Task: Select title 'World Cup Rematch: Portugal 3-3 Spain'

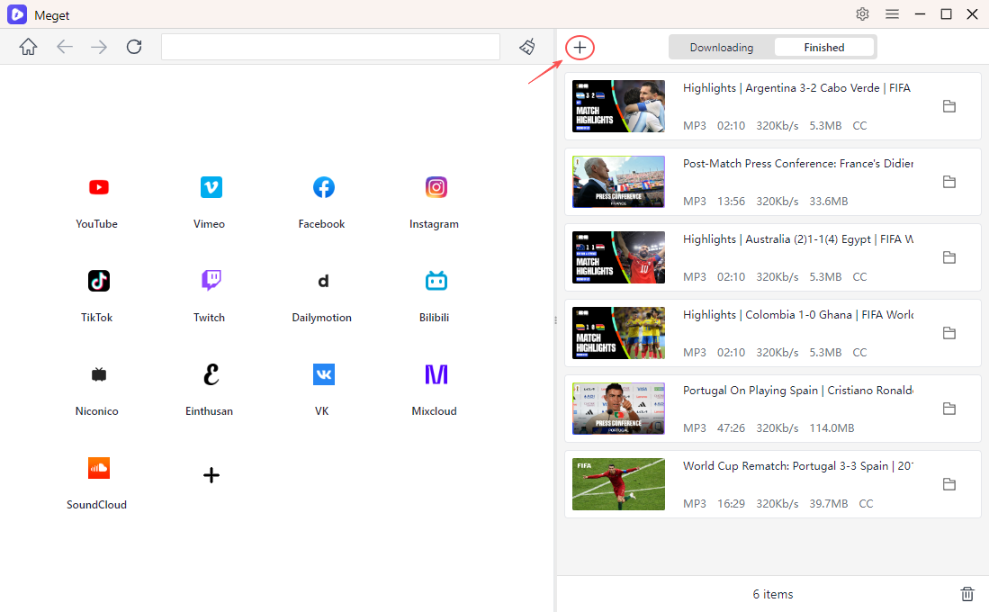Action: 786,466
